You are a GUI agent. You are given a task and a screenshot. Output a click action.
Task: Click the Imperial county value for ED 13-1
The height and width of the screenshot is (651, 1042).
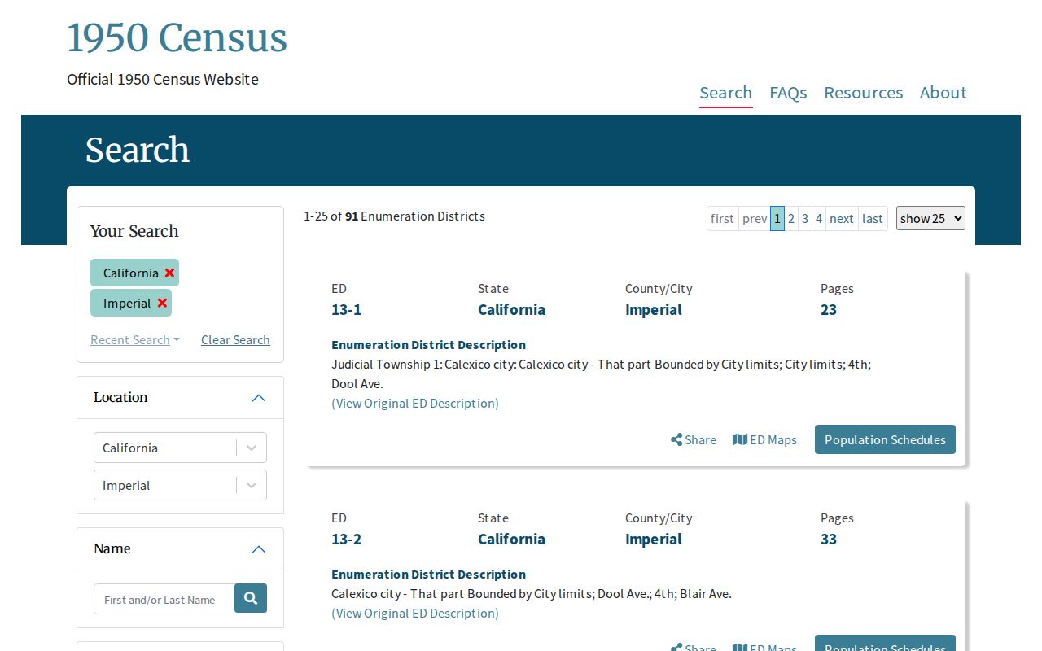pos(654,310)
